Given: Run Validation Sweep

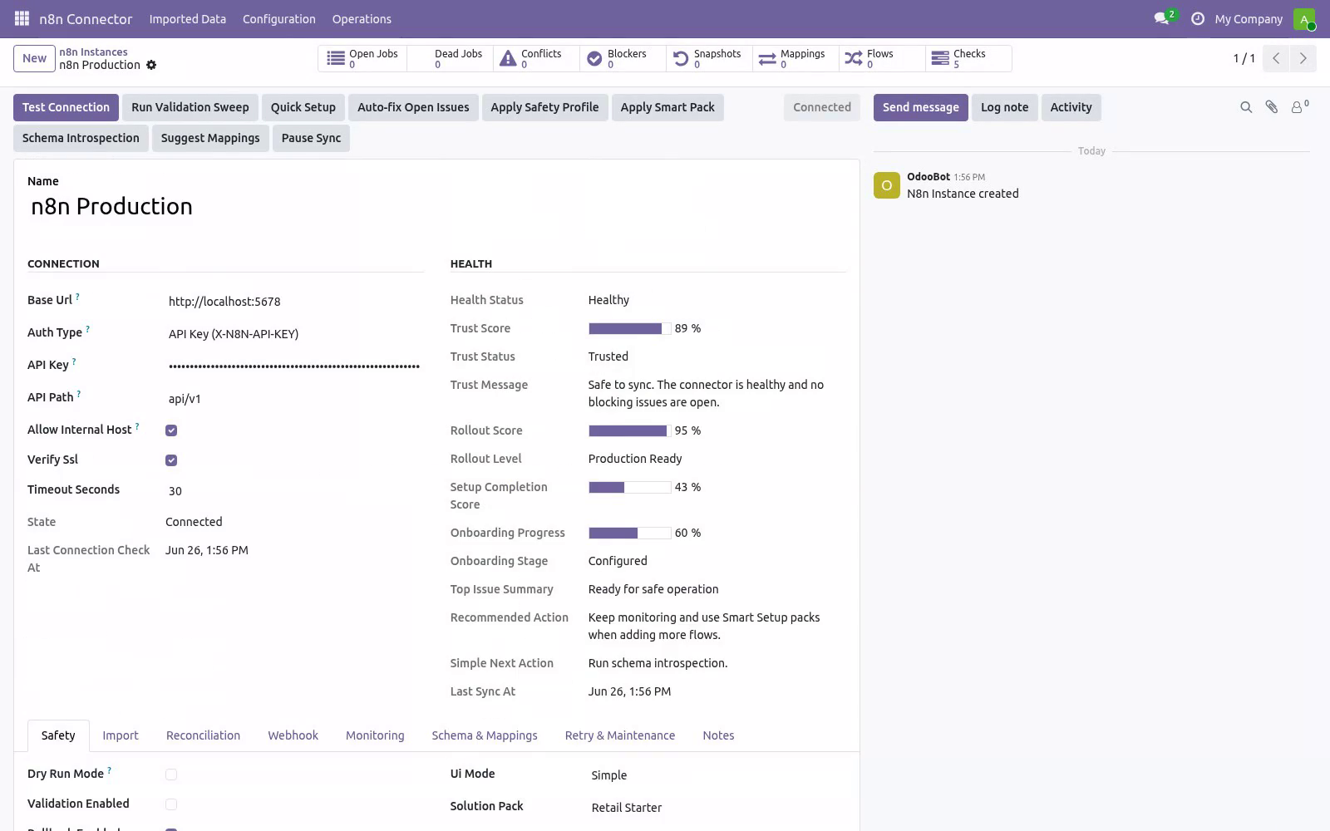Looking at the screenshot, I should [x=190, y=107].
